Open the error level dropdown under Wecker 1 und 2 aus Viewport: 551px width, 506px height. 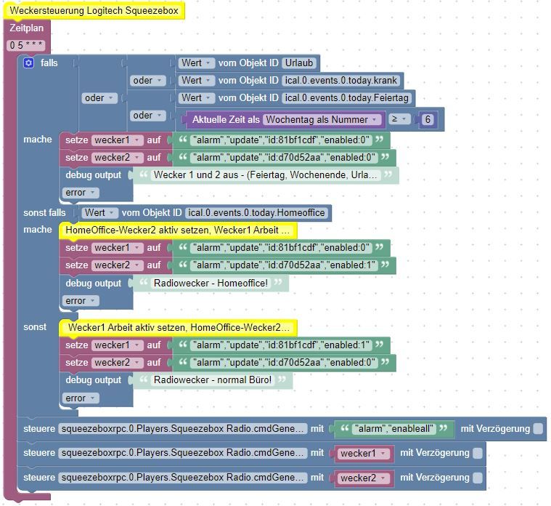pos(81,193)
